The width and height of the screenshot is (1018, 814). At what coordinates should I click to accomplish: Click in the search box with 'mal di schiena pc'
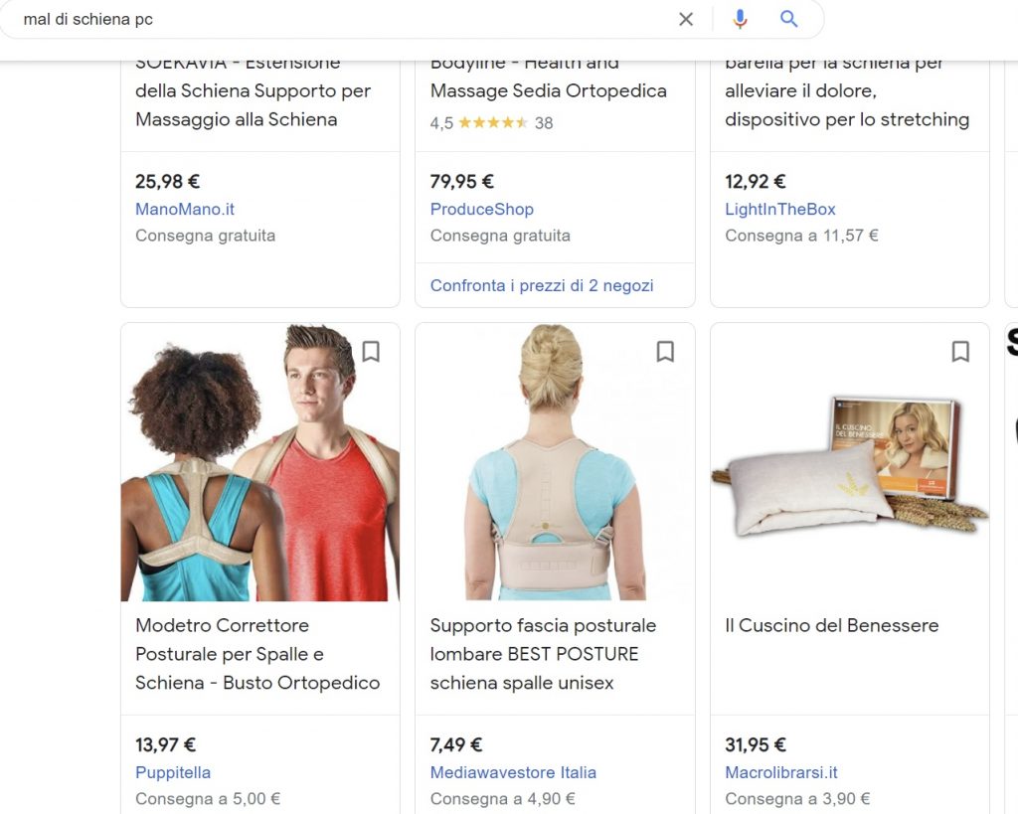(x=338, y=20)
